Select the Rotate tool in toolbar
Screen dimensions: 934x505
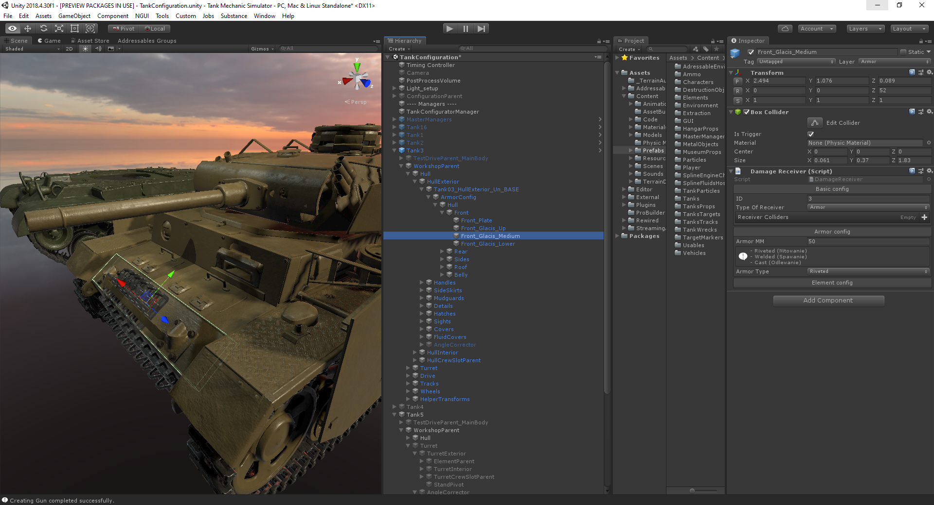[x=43, y=29]
